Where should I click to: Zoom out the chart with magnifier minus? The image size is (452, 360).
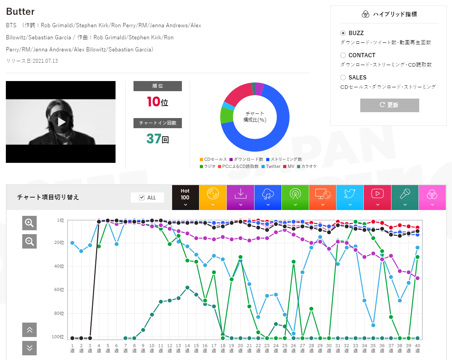point(29,242)
